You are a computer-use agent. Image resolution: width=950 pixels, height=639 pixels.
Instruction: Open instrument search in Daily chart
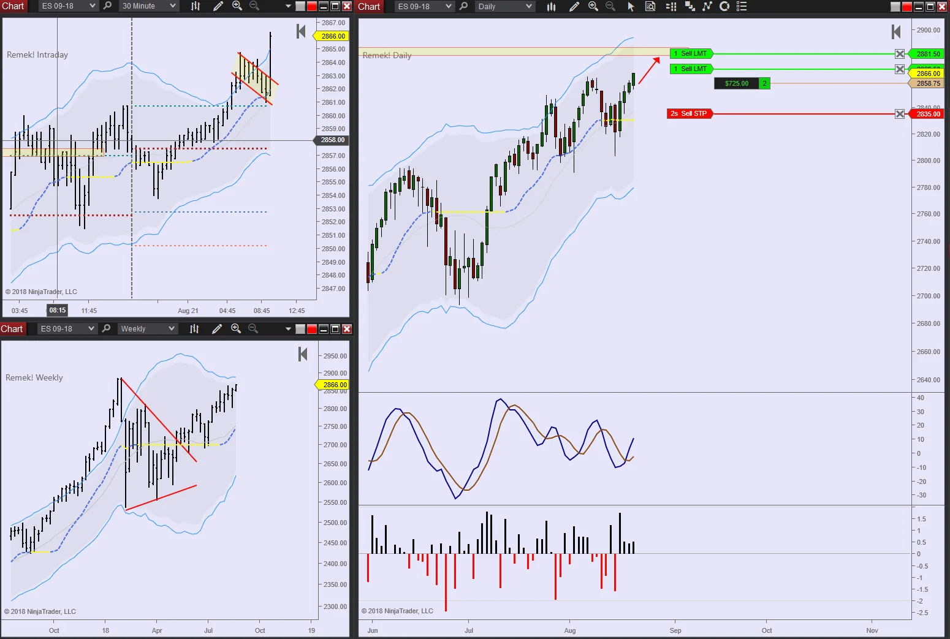coord(464,6)
